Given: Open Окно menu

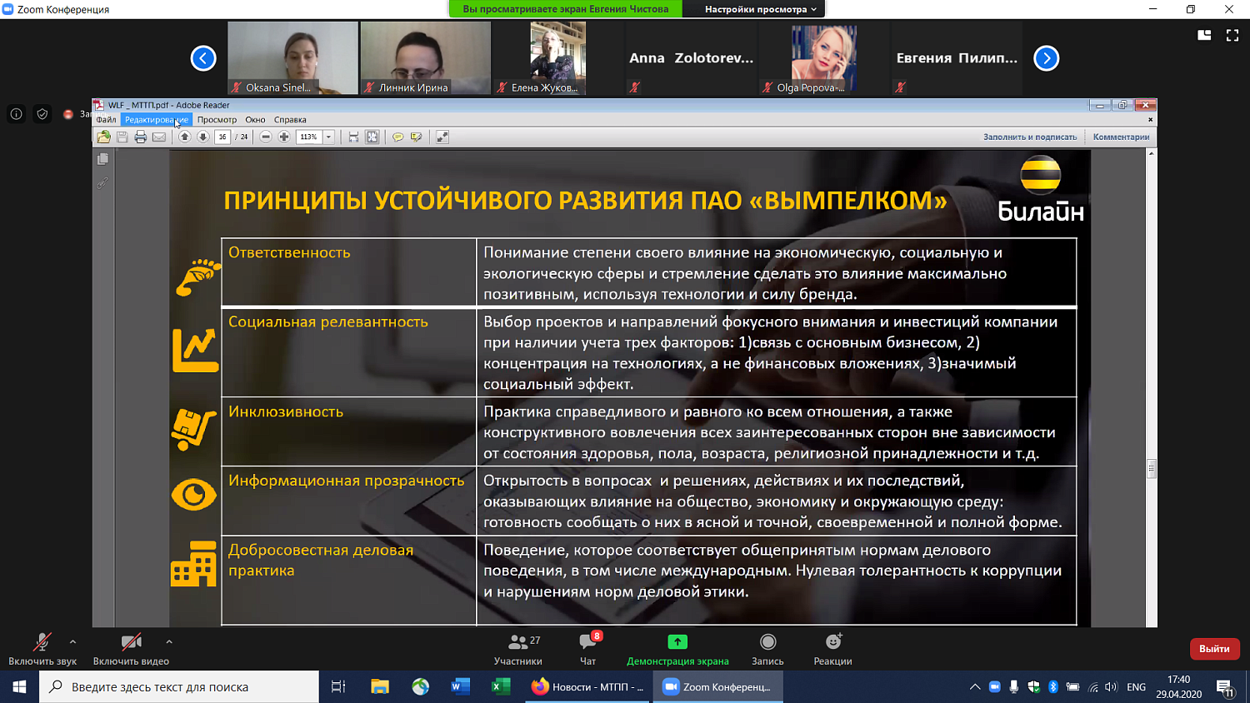Looking at the screenshot, I should pos(255,120).
